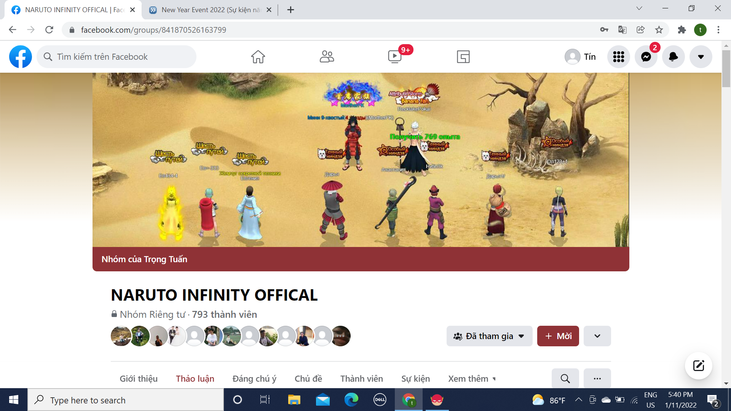Screen dimensions: 731x411
Task: Open the notifications bell
Action: 674,57
